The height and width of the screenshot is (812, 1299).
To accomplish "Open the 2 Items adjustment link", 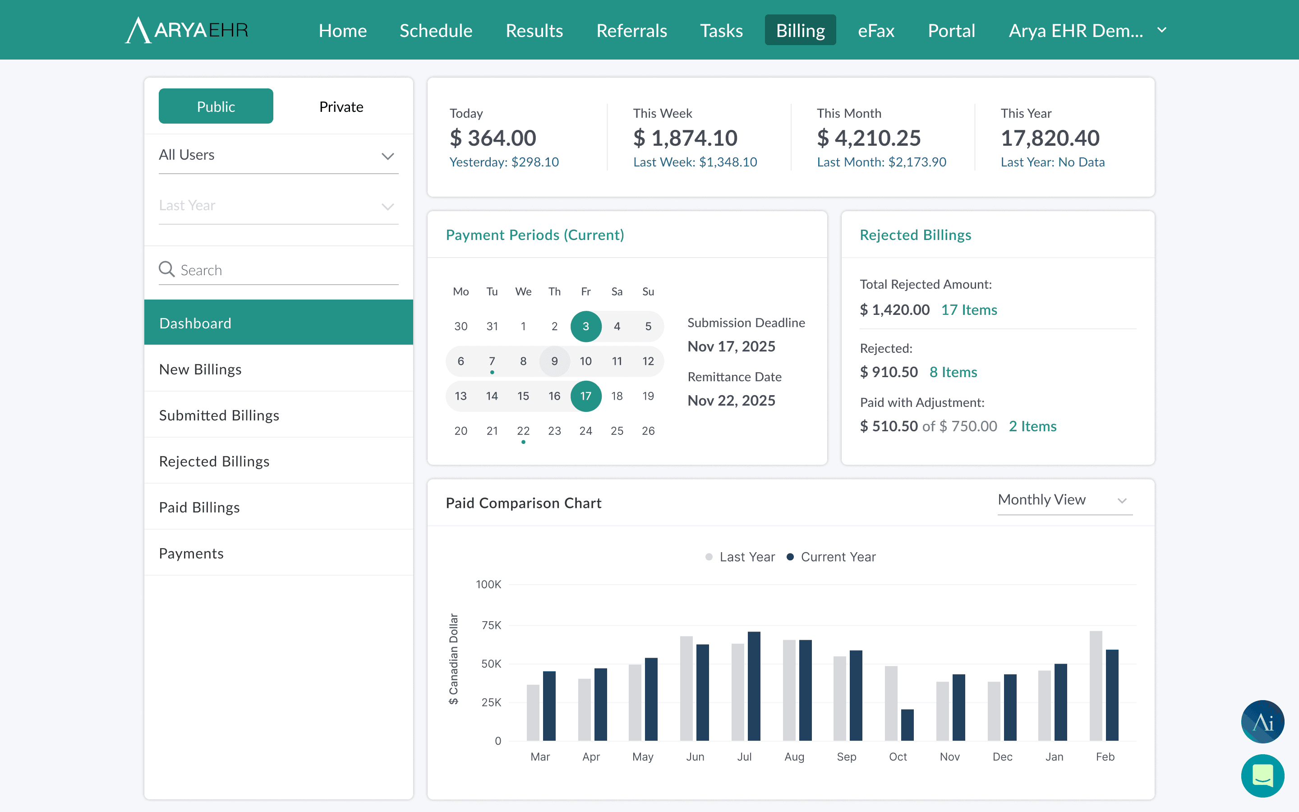I will (x=1033, y=426).
